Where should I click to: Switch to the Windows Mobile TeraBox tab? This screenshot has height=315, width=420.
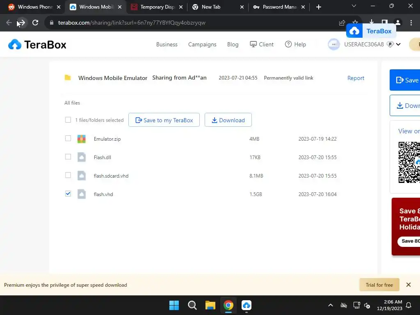pos(95,7)
